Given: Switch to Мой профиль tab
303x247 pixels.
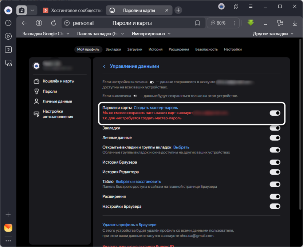Looking at the screenshot, I should point(88,49).
